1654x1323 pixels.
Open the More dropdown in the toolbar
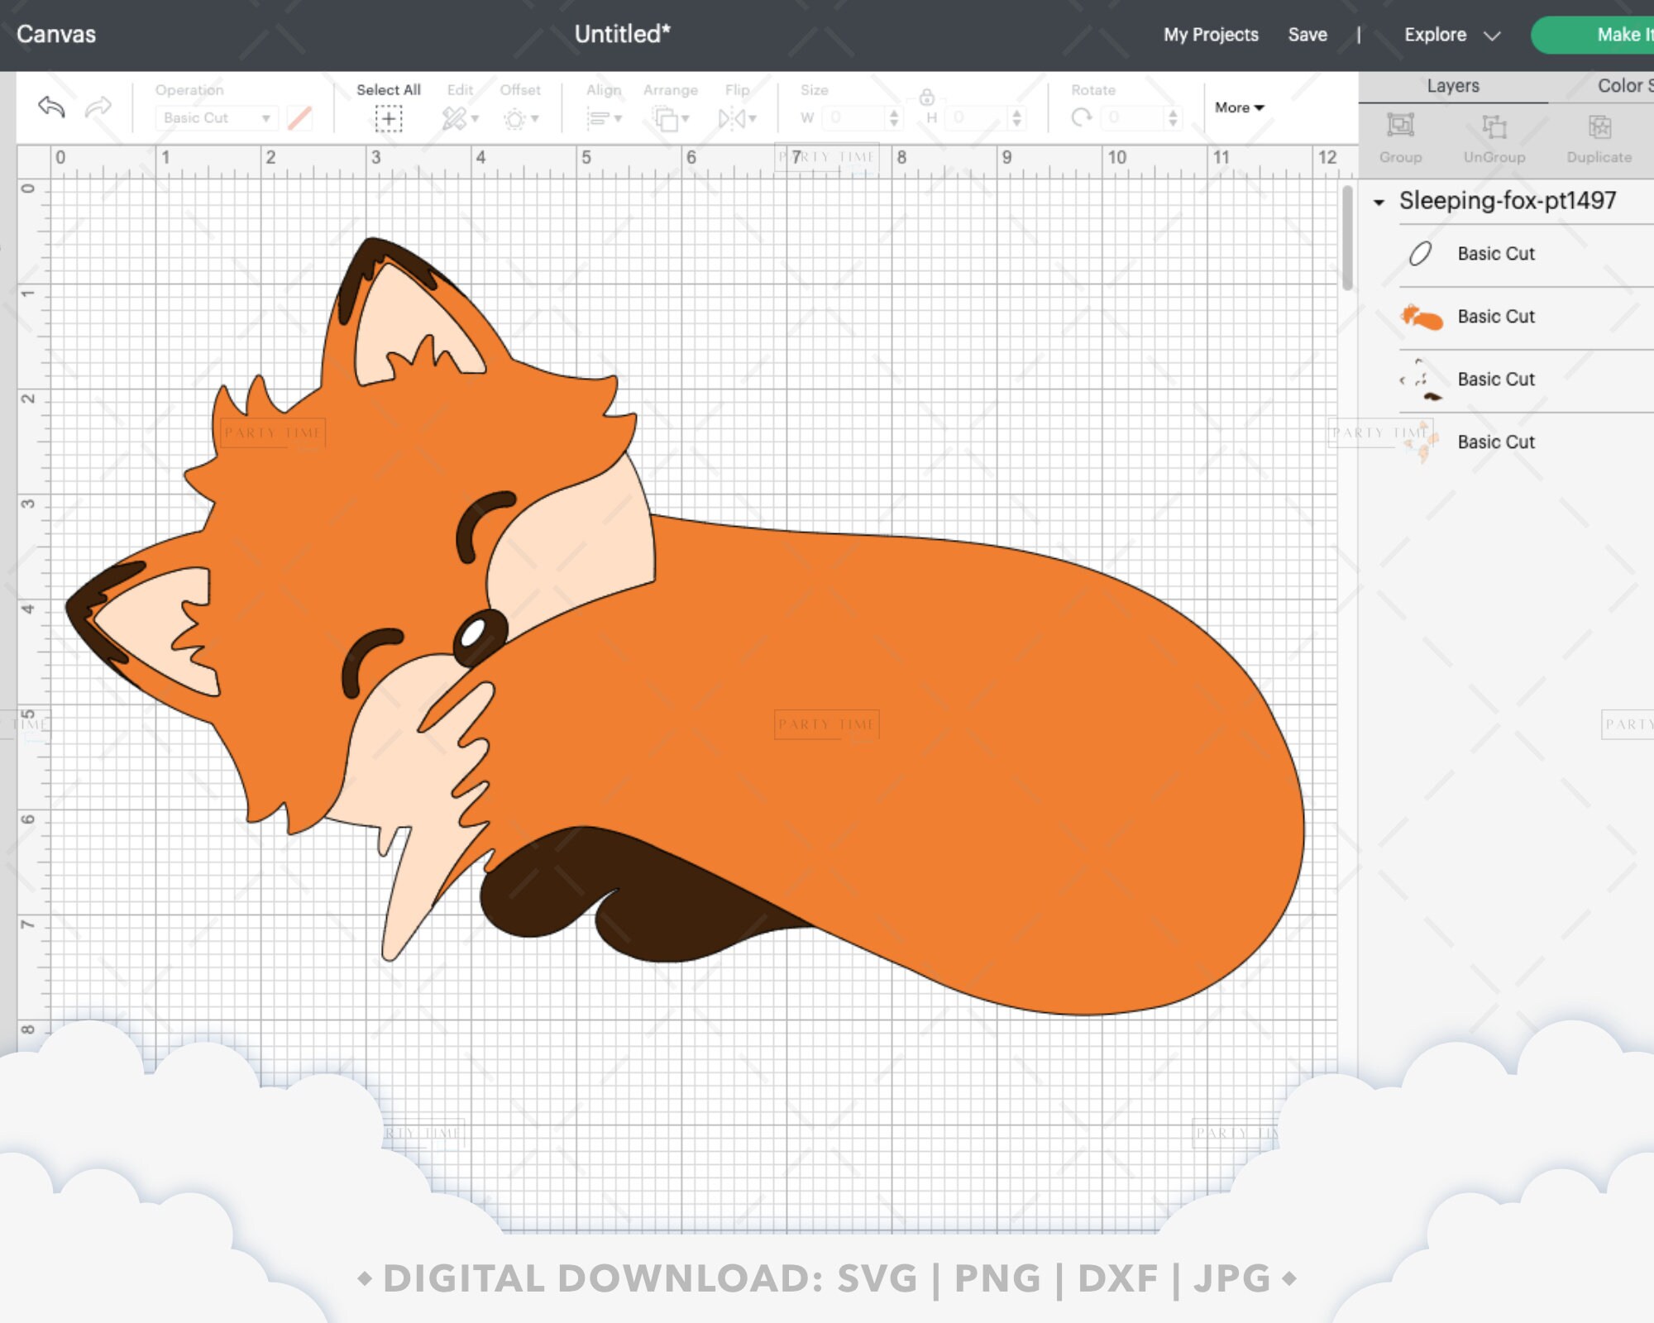(1237, 107)
